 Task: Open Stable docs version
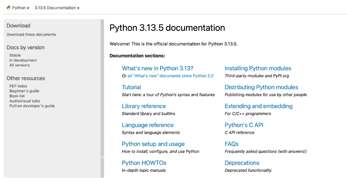(15, 55)
